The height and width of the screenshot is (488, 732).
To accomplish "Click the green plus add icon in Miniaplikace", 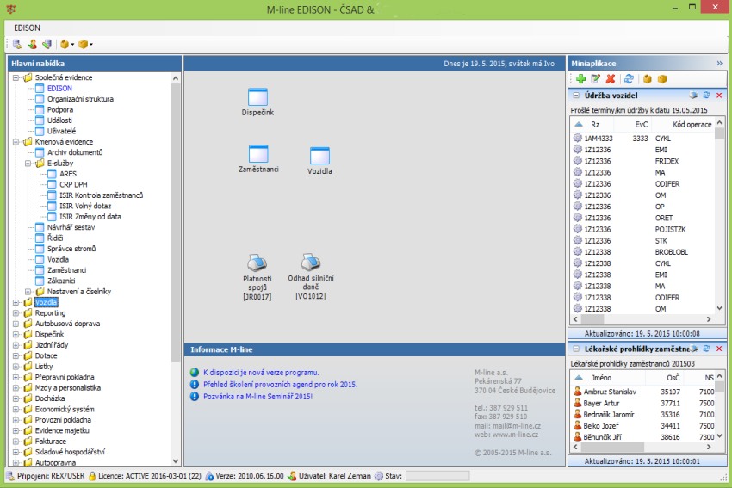I will point(581,78).
